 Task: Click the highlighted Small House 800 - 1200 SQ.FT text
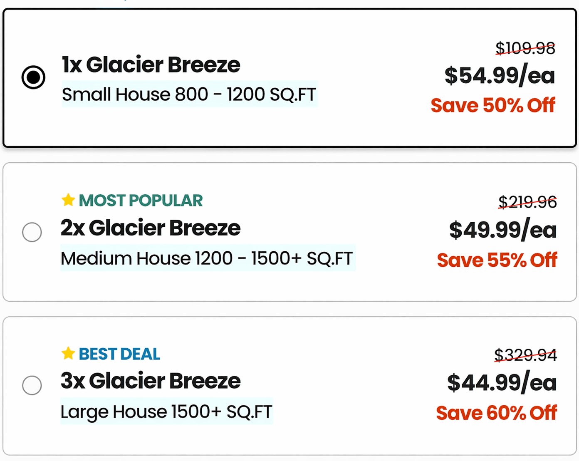tap(189, 94)
